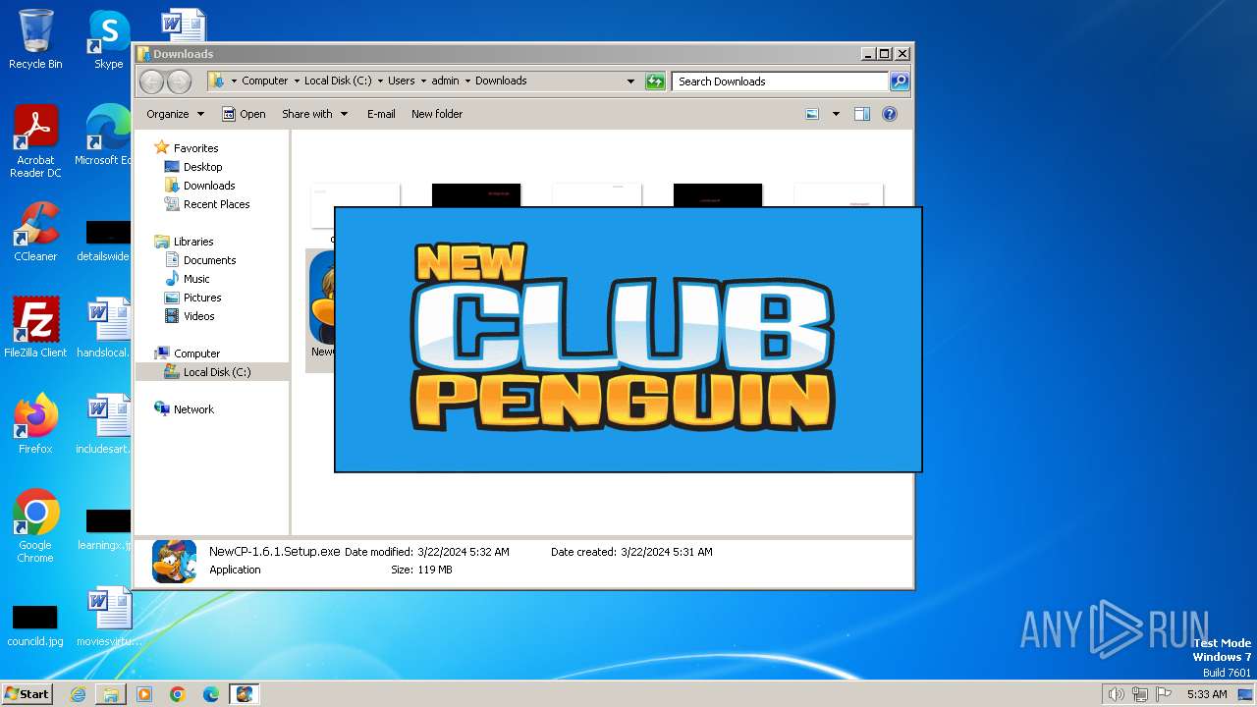This screenshot has height=707, width=1257.
Task: Open Windows Explorer taskbar button
Action: point(111,694)
